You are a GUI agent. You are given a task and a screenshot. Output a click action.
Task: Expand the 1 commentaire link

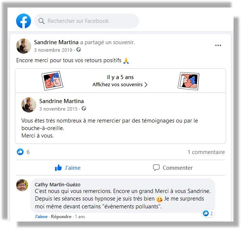pos(206,152)
